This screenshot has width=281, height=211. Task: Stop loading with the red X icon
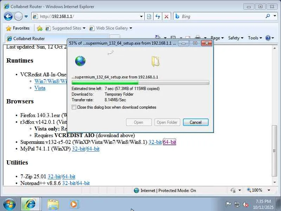(x=166, y=17)
